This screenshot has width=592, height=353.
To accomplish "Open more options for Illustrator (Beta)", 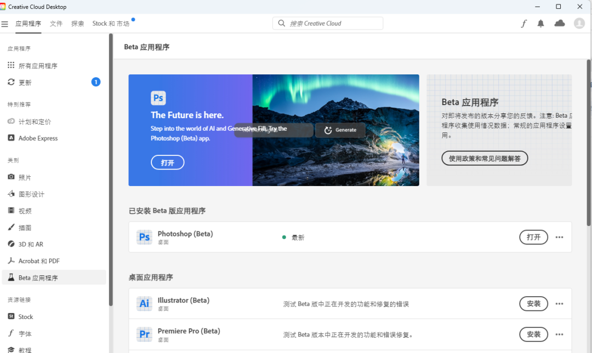I will pos(559,304).
